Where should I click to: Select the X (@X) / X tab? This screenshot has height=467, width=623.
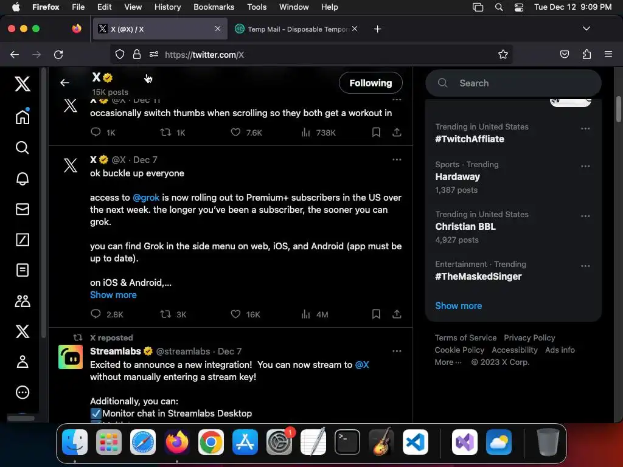point(160,29)
